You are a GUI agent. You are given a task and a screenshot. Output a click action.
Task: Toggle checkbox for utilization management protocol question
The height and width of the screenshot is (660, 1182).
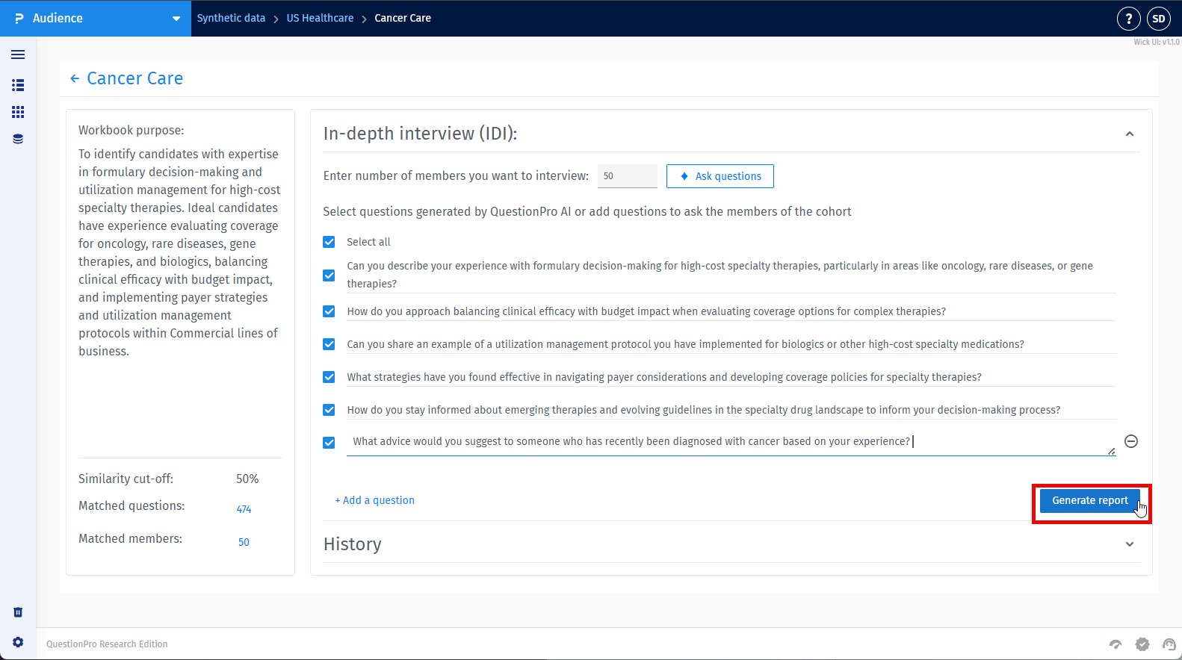[329, 344]
